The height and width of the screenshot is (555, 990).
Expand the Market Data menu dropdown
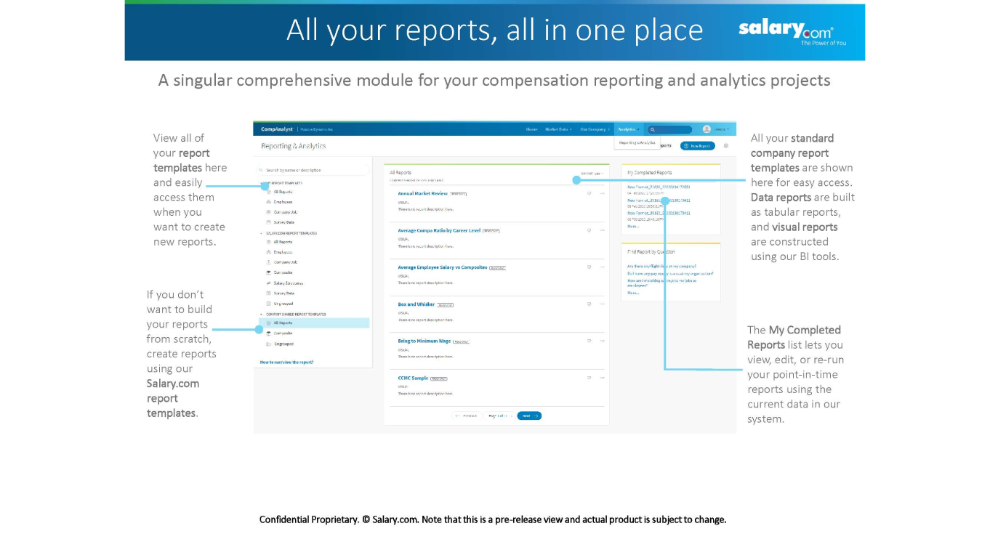pyautogui.click(x=558, y=129)
